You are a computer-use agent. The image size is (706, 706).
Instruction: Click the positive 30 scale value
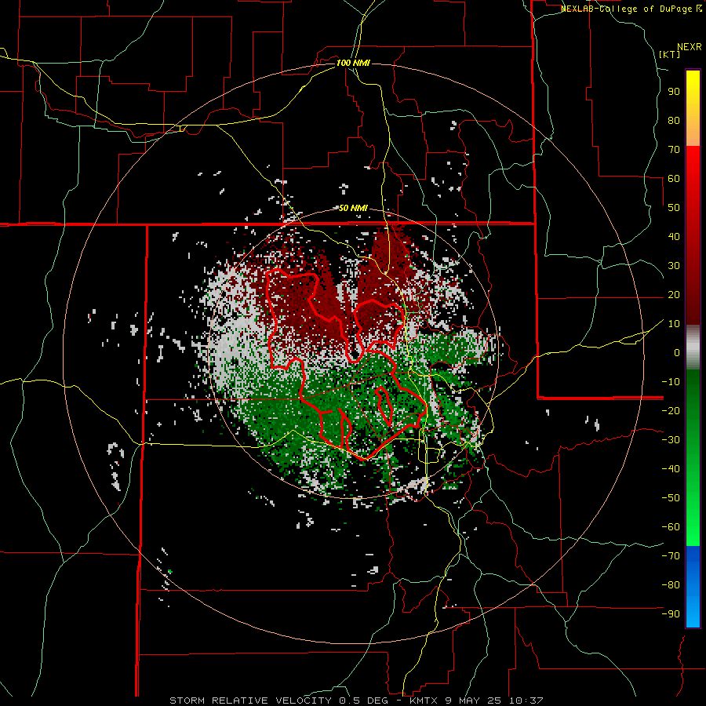(674, 266)
